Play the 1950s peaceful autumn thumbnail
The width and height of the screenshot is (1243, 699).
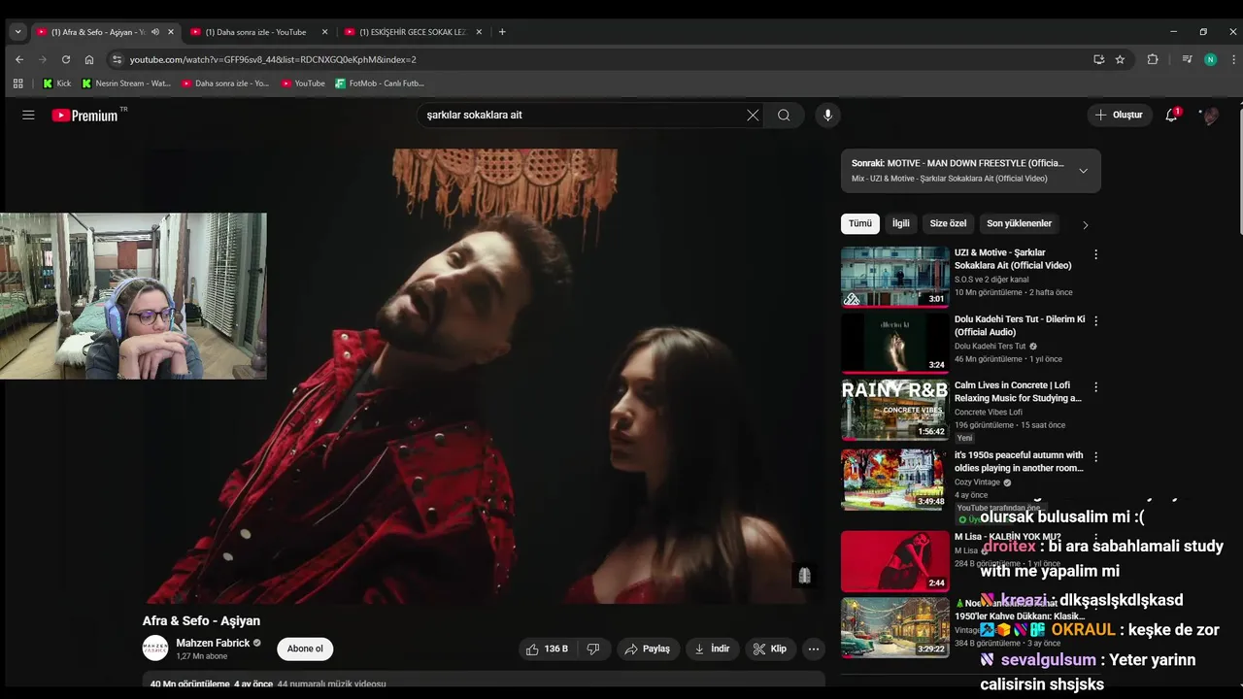click(894, 479)
